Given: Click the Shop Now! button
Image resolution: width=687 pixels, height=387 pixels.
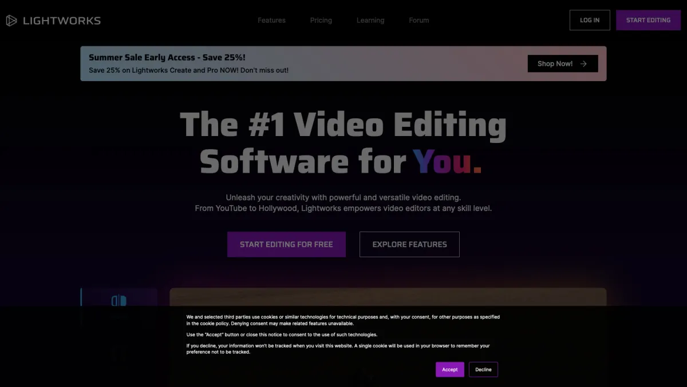Looking at the screenshot, I should (563, 63).
